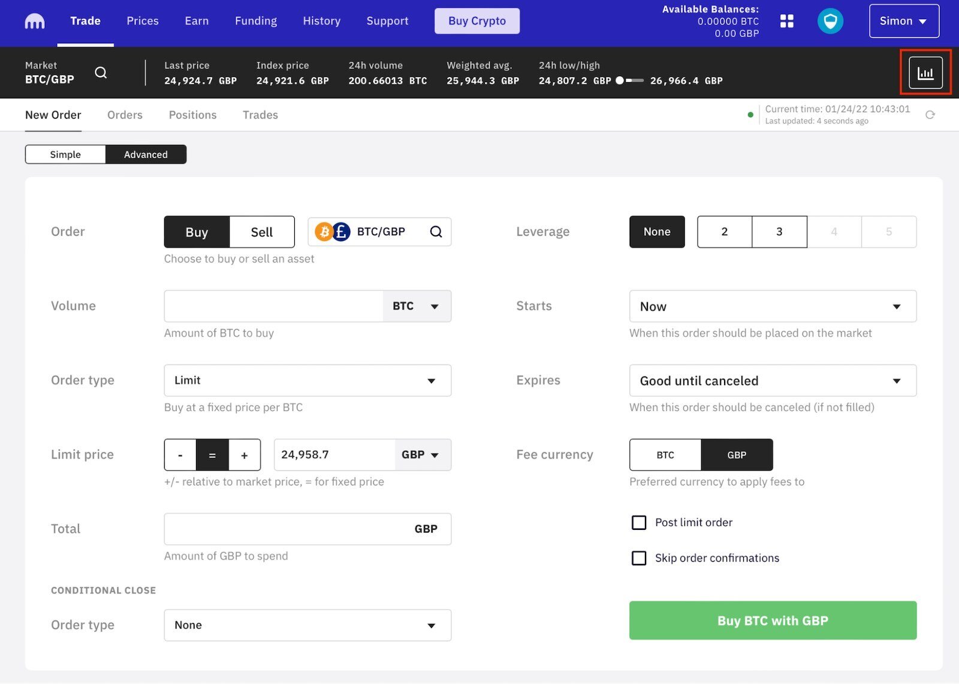Click the refresh icon beside current time

(x=930, y=114)
